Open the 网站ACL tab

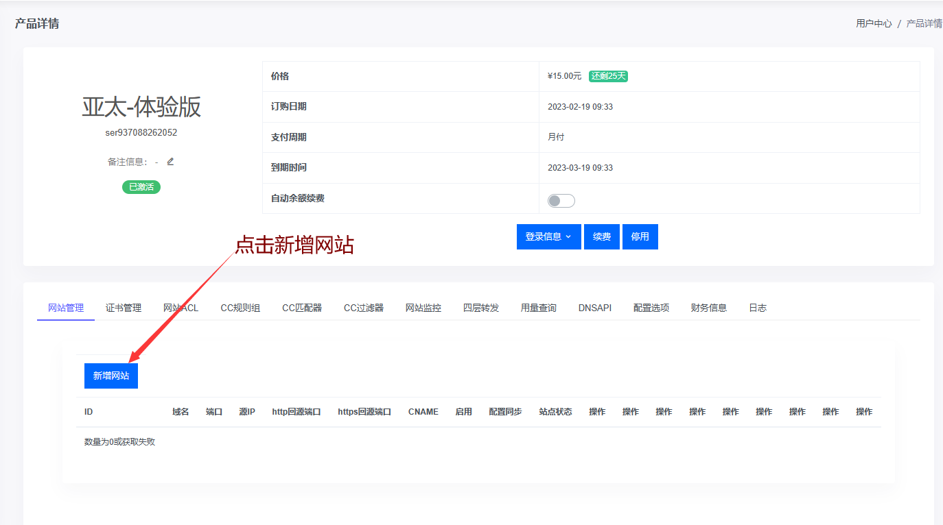coord(181,308)
